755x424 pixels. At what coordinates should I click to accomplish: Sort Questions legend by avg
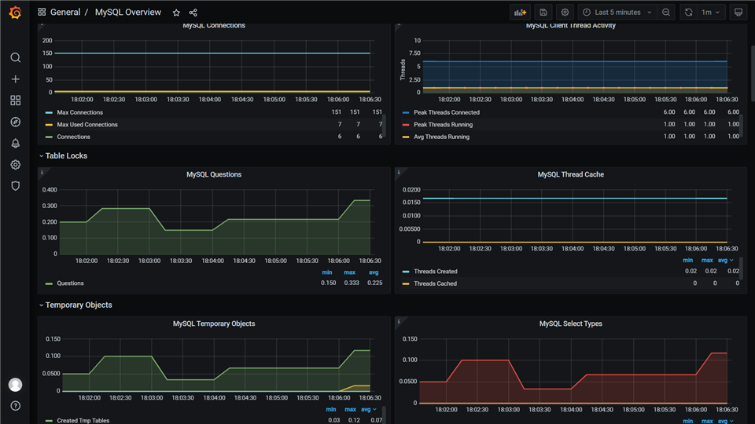point(374,272)
